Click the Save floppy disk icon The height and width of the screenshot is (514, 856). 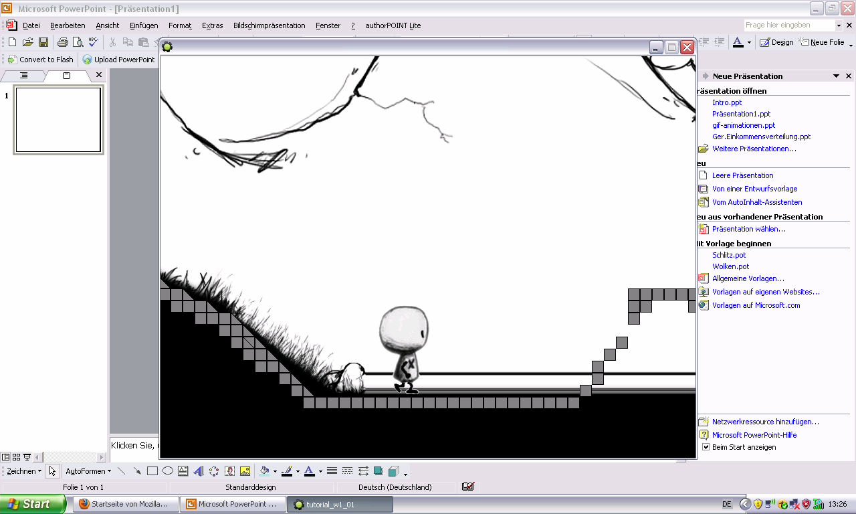[x=43, y=42]
